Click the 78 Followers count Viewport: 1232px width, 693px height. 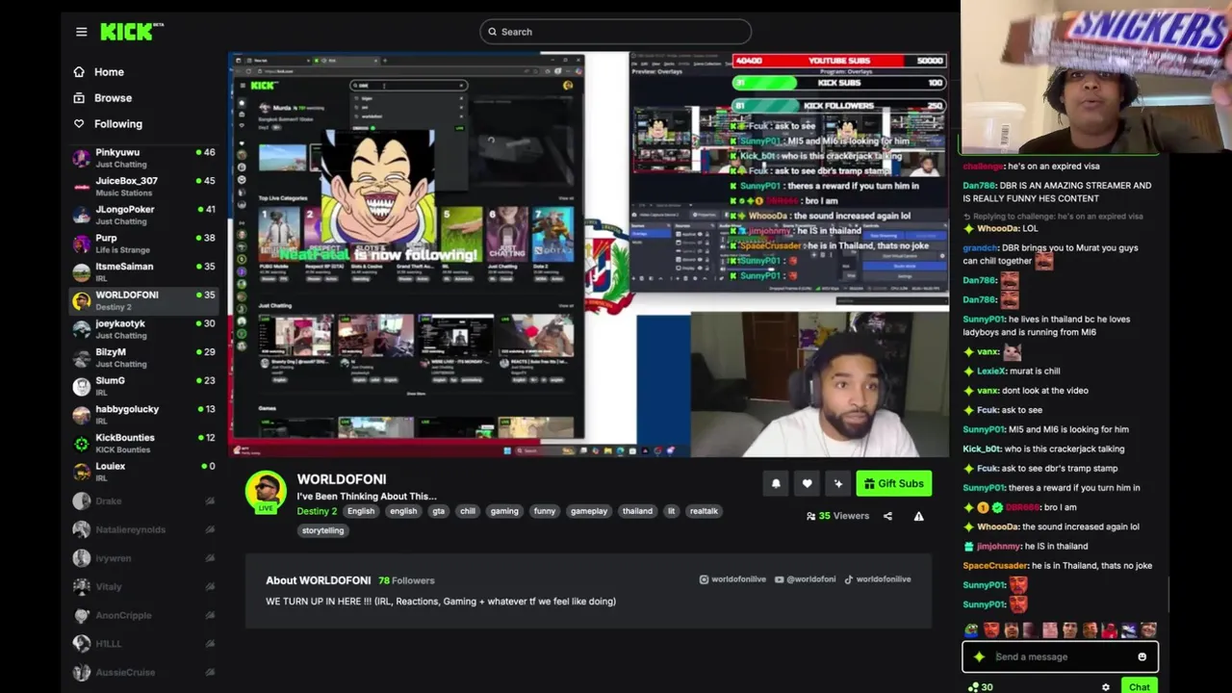pos(406,580)
